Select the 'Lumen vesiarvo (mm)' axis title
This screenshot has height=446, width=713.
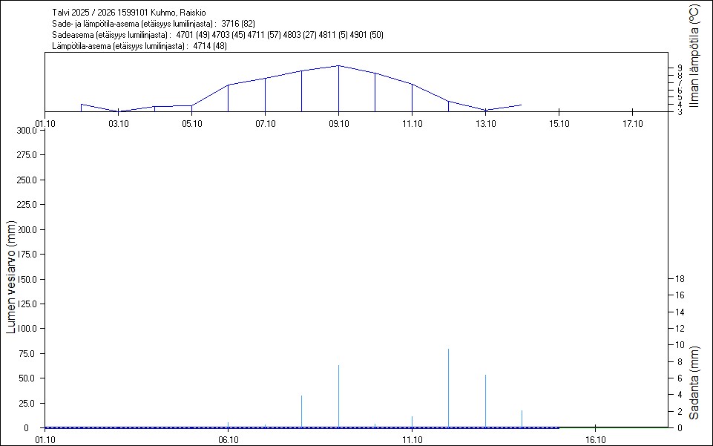point(11,278)
